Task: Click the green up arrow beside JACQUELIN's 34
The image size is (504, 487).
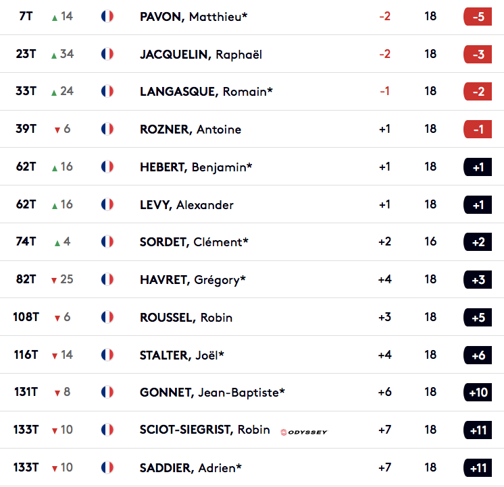Action: pyautogui.click(x=54, y=56)
